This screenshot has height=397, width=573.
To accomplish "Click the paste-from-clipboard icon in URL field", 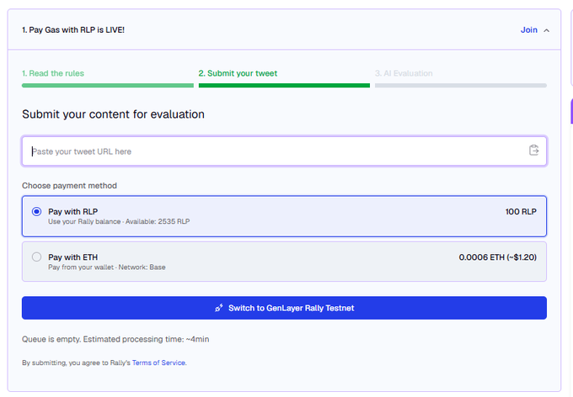I will [x=534, y=150].
